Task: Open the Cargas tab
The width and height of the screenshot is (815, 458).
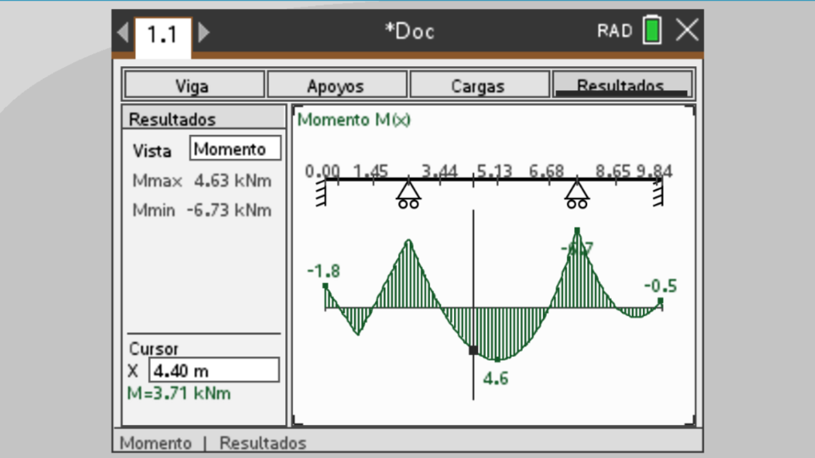Action: pos(479,85)
